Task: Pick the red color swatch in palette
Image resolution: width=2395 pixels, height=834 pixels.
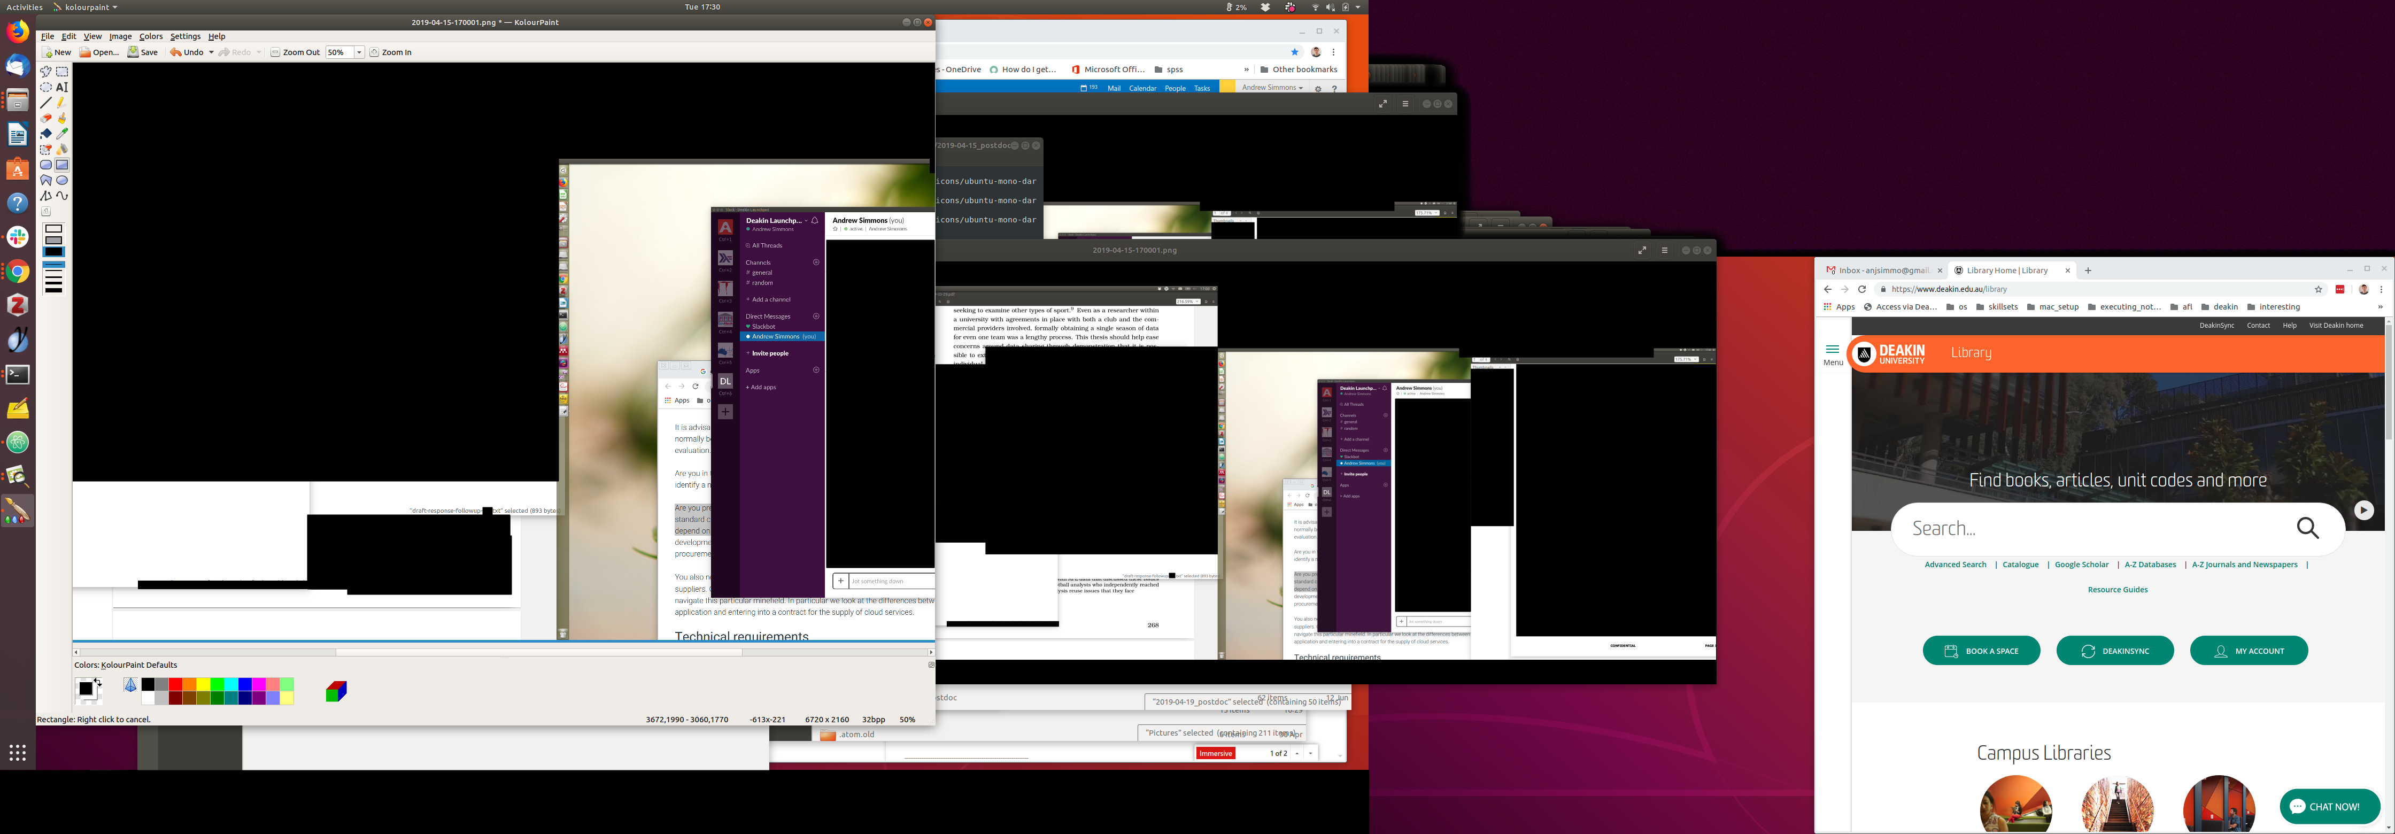Action: (175, 685)
